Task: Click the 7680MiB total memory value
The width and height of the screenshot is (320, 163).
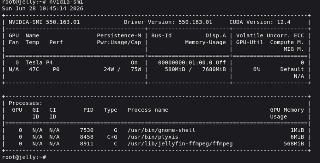Action: click(x=214, y=69)
